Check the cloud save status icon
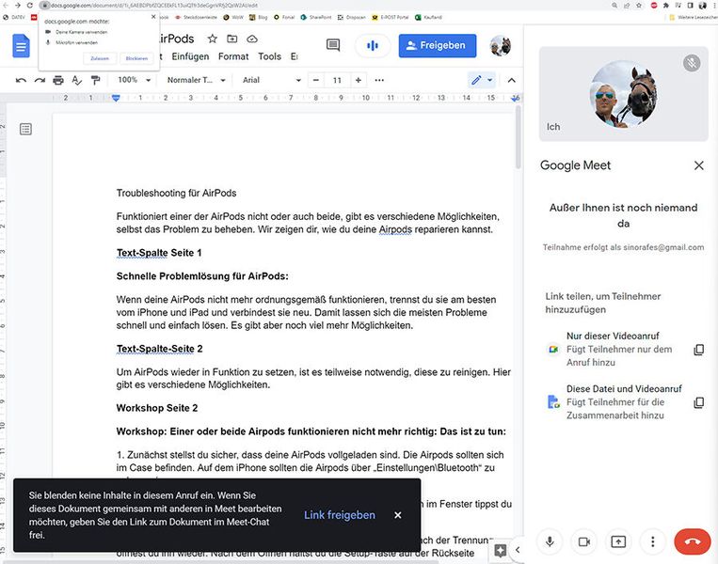Image resolution: width=718 pixels, height=564 pixels. click(252, 39)
